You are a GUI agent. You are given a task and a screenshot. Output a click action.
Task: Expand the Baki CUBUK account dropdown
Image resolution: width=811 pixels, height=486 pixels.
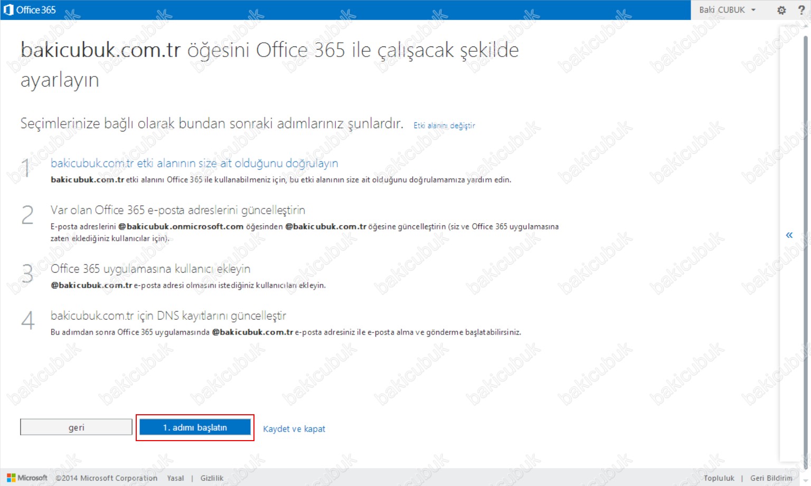tap(727, 10)
